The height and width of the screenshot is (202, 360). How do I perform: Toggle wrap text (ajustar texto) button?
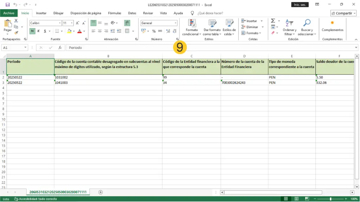[127, 23]
